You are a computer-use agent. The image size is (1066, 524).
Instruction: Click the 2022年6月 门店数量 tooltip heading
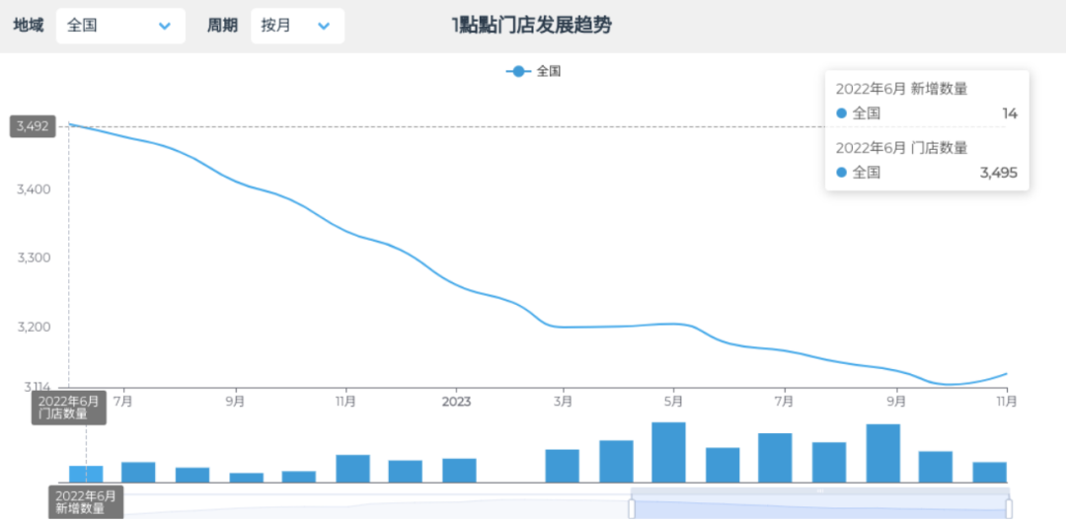[x=901, y=147]
